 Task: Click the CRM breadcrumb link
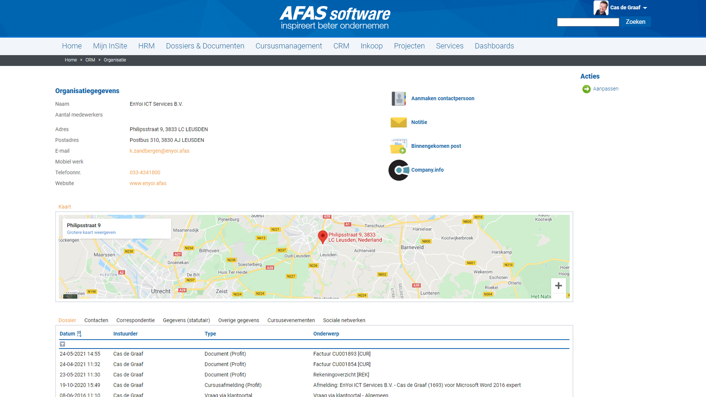coord(90,60)
